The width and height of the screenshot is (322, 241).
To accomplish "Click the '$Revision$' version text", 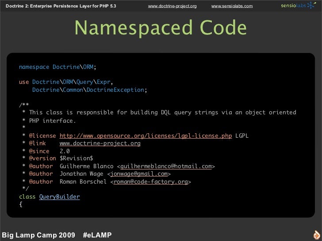I will click(x=76, y=158).
